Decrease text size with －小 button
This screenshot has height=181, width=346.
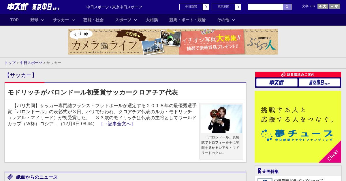point(335,6)
